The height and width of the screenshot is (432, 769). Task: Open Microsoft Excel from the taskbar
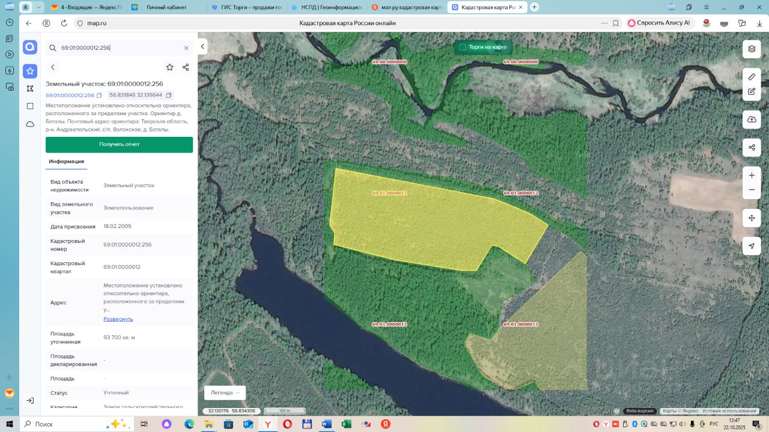(x=346, y=424)
